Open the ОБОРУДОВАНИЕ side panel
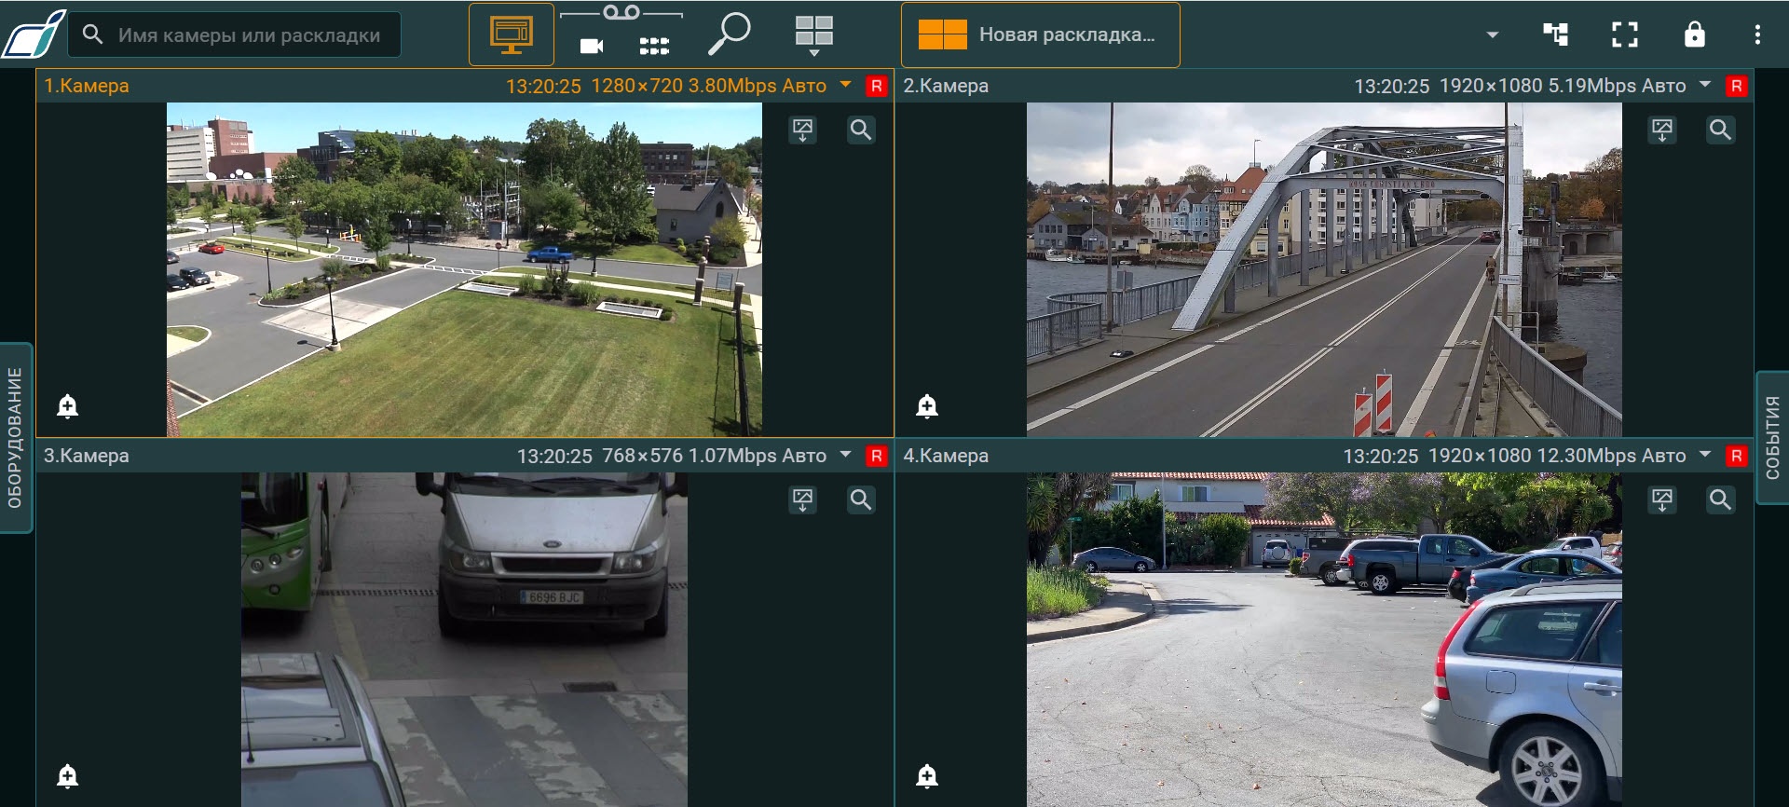 (15, 437)
